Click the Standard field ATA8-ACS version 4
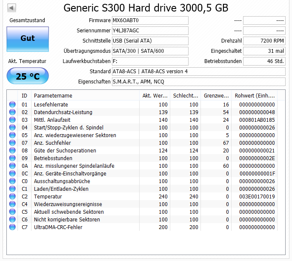292x261 pixels. tap(199, 72)
